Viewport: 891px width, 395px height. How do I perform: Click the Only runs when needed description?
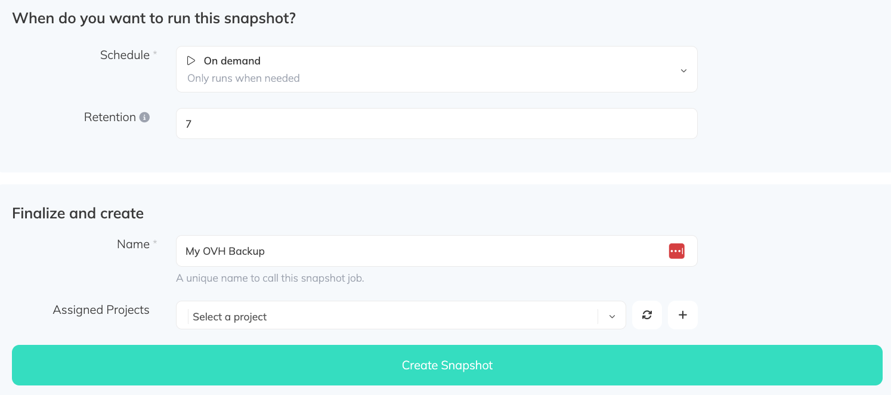click(x=243, y=78)
